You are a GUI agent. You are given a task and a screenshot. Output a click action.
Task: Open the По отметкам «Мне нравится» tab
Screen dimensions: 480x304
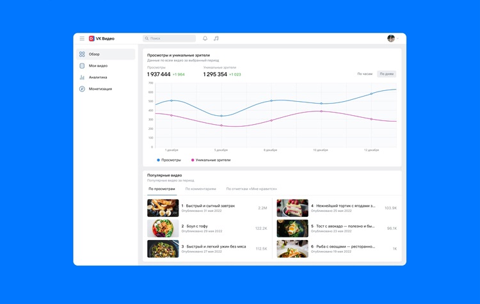click(252, 189)
